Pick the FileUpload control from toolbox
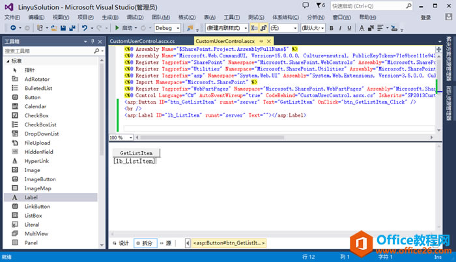The width and height of the screenshot is (456, 262). 37,143
